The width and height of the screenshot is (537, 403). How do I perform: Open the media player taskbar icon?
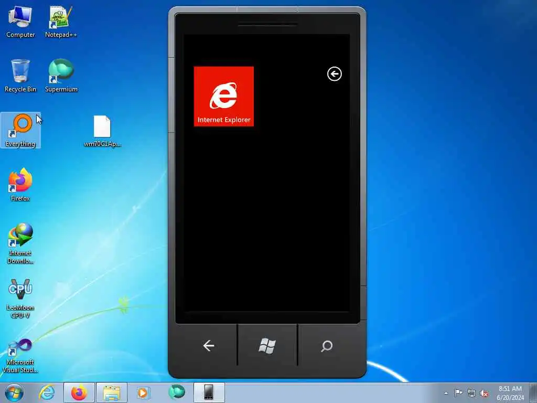point(143,393)
